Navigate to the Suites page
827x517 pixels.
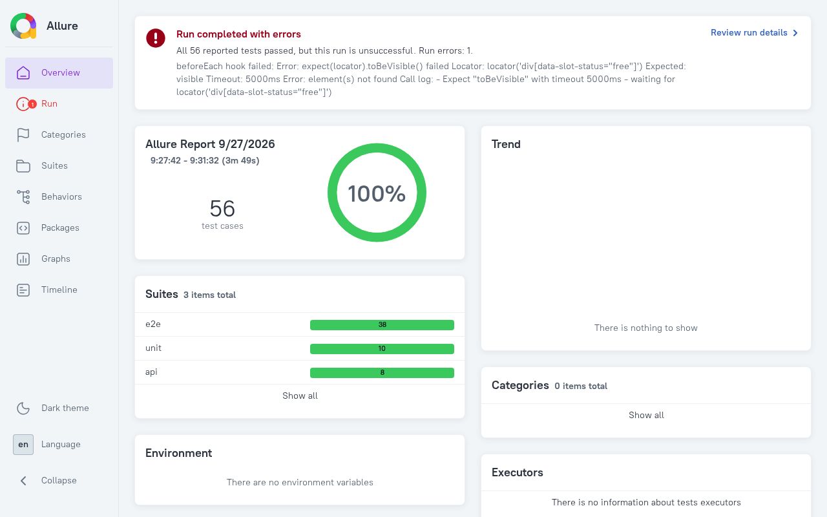[59, 166]
